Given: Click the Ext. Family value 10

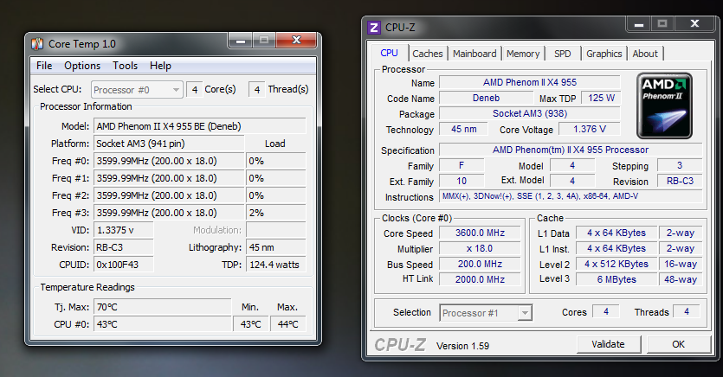Looking at the screenshot, I should point(462,181).
